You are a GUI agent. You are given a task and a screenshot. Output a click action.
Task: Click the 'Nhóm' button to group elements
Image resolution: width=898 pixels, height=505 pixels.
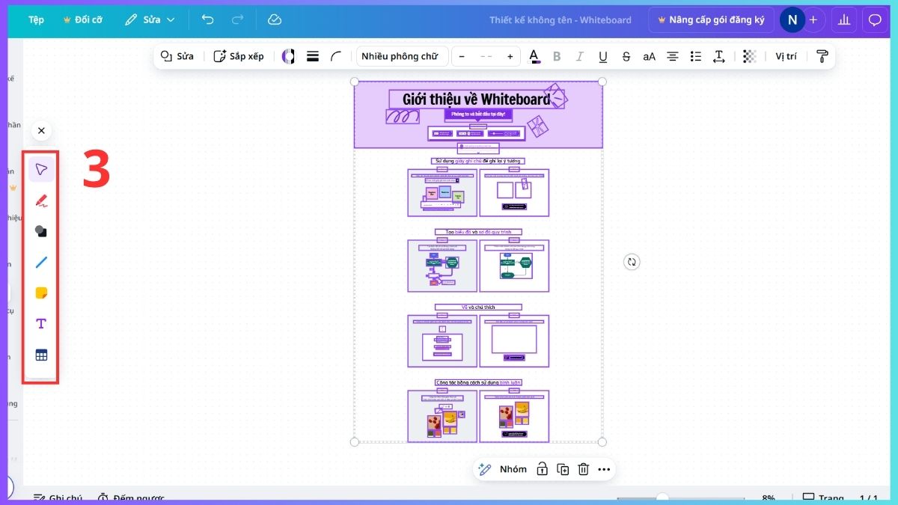(513, 469)
